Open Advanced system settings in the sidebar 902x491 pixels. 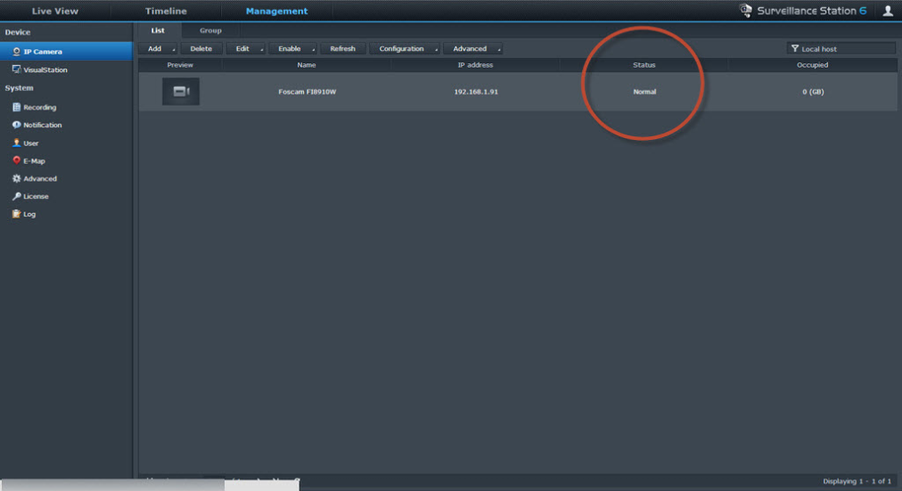tap(39, 178)
